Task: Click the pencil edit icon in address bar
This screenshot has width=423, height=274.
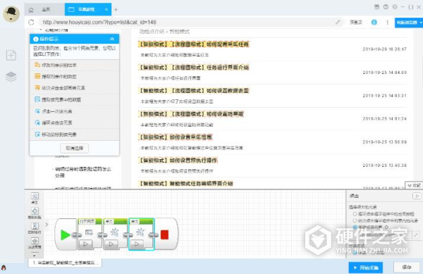Action: pos(338,23)
